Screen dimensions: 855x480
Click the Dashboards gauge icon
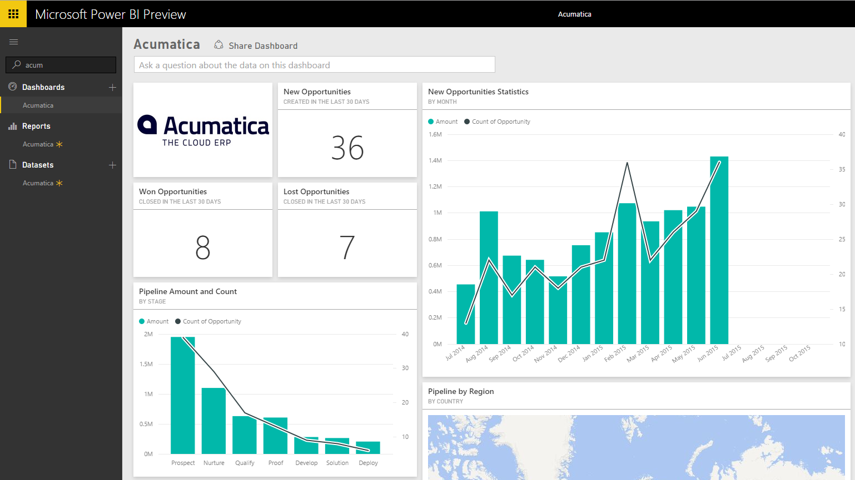click(13, 87)
